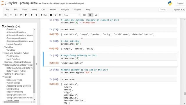Open the command palette keyboard icon

tap(84, 15)
